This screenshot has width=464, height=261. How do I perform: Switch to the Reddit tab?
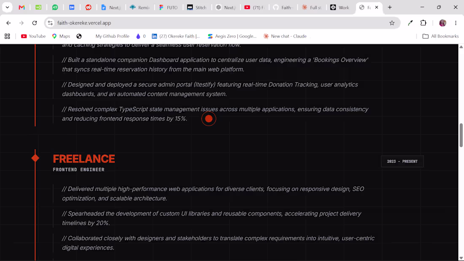tap(88, 8)
